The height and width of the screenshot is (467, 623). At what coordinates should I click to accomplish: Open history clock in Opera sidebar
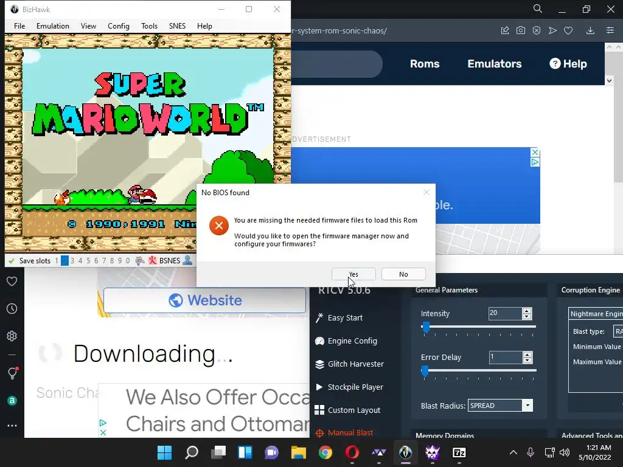coord(12,308)
